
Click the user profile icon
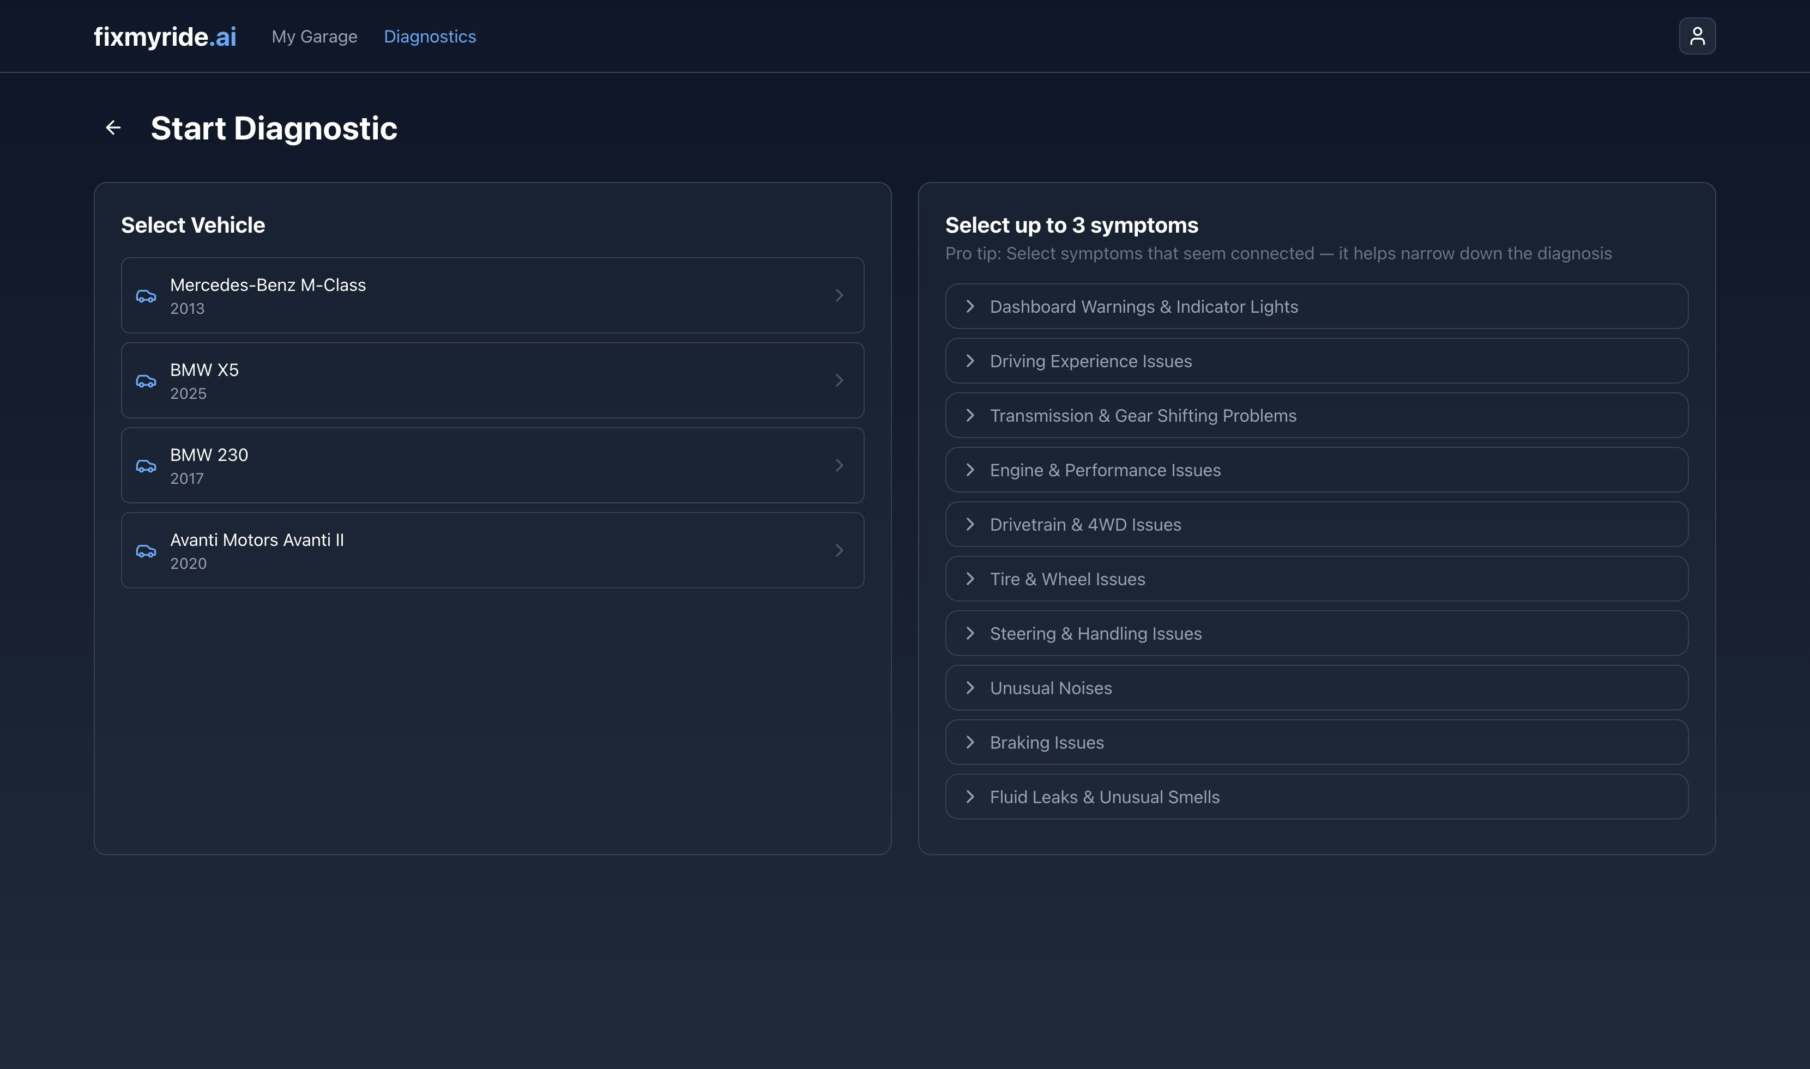tap(1697, 36)
